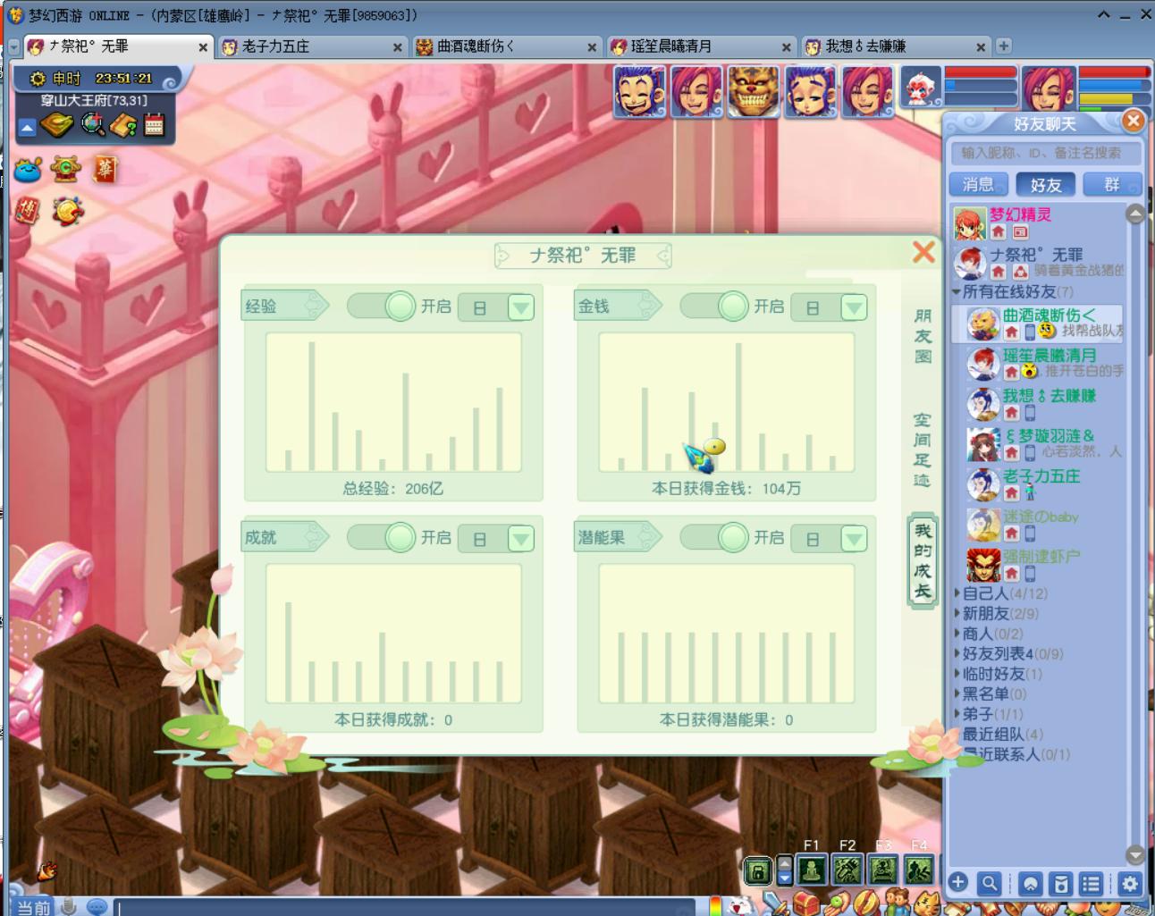Click the golden C emblem icon
This screenshot has width=1155, height=916.
coord(65,169)
